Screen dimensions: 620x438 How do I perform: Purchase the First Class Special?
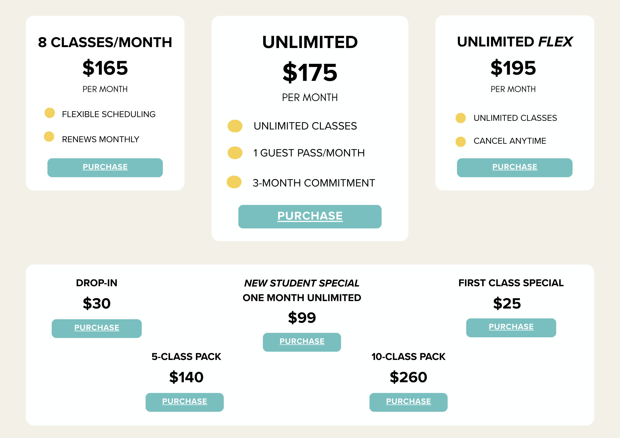coord(511,327)
